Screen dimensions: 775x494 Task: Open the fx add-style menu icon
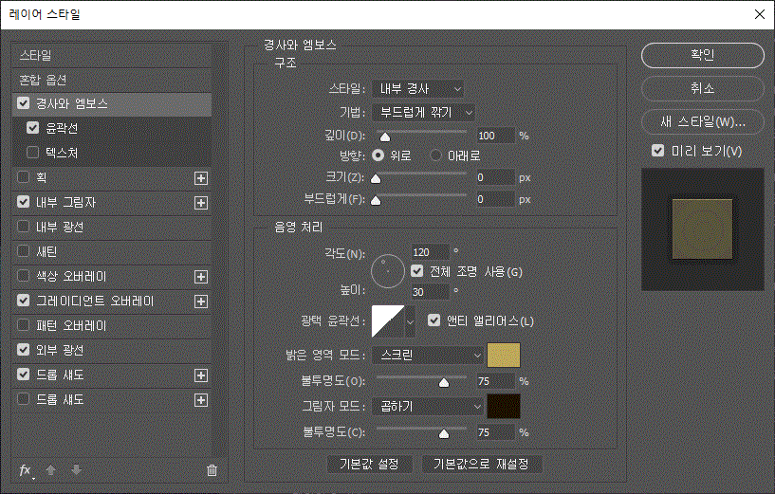(x=26, y=471)
